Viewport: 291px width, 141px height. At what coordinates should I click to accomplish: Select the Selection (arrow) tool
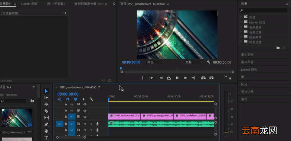click(46, 91)
